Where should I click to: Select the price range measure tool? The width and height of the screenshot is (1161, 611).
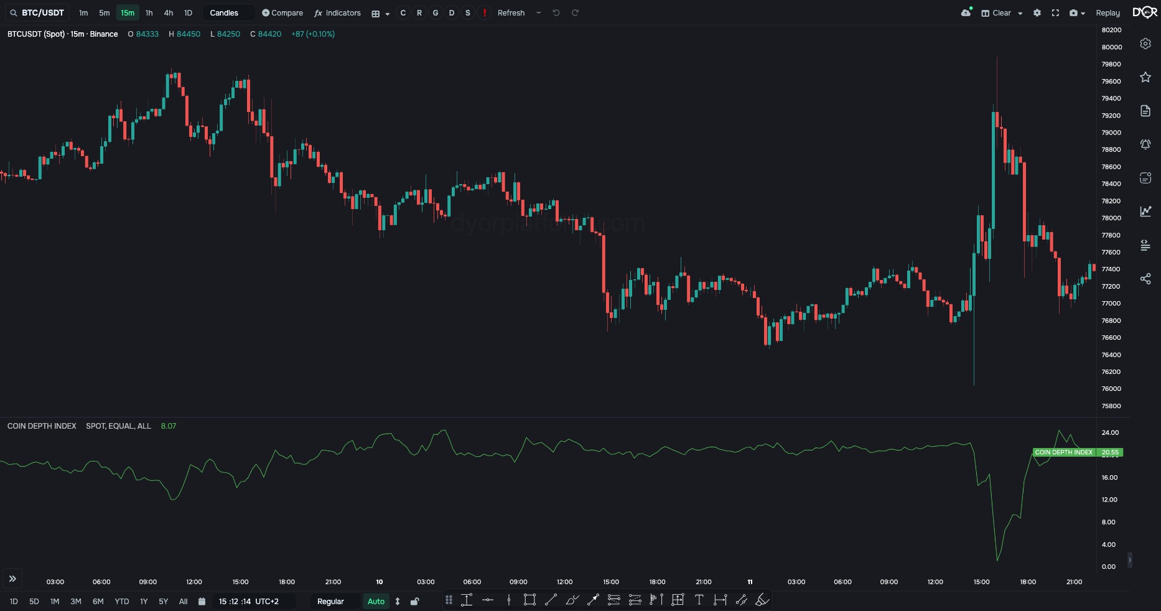pyautogui.click(x=467, y=600)
